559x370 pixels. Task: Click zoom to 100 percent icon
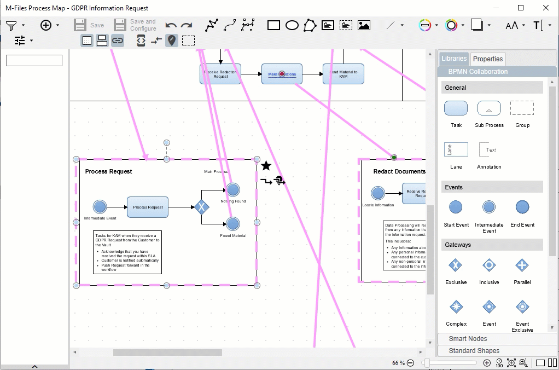499,363
